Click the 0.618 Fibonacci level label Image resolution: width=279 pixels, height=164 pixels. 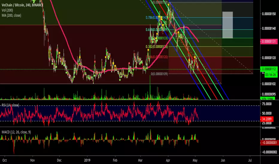click(x=157, y=30)
